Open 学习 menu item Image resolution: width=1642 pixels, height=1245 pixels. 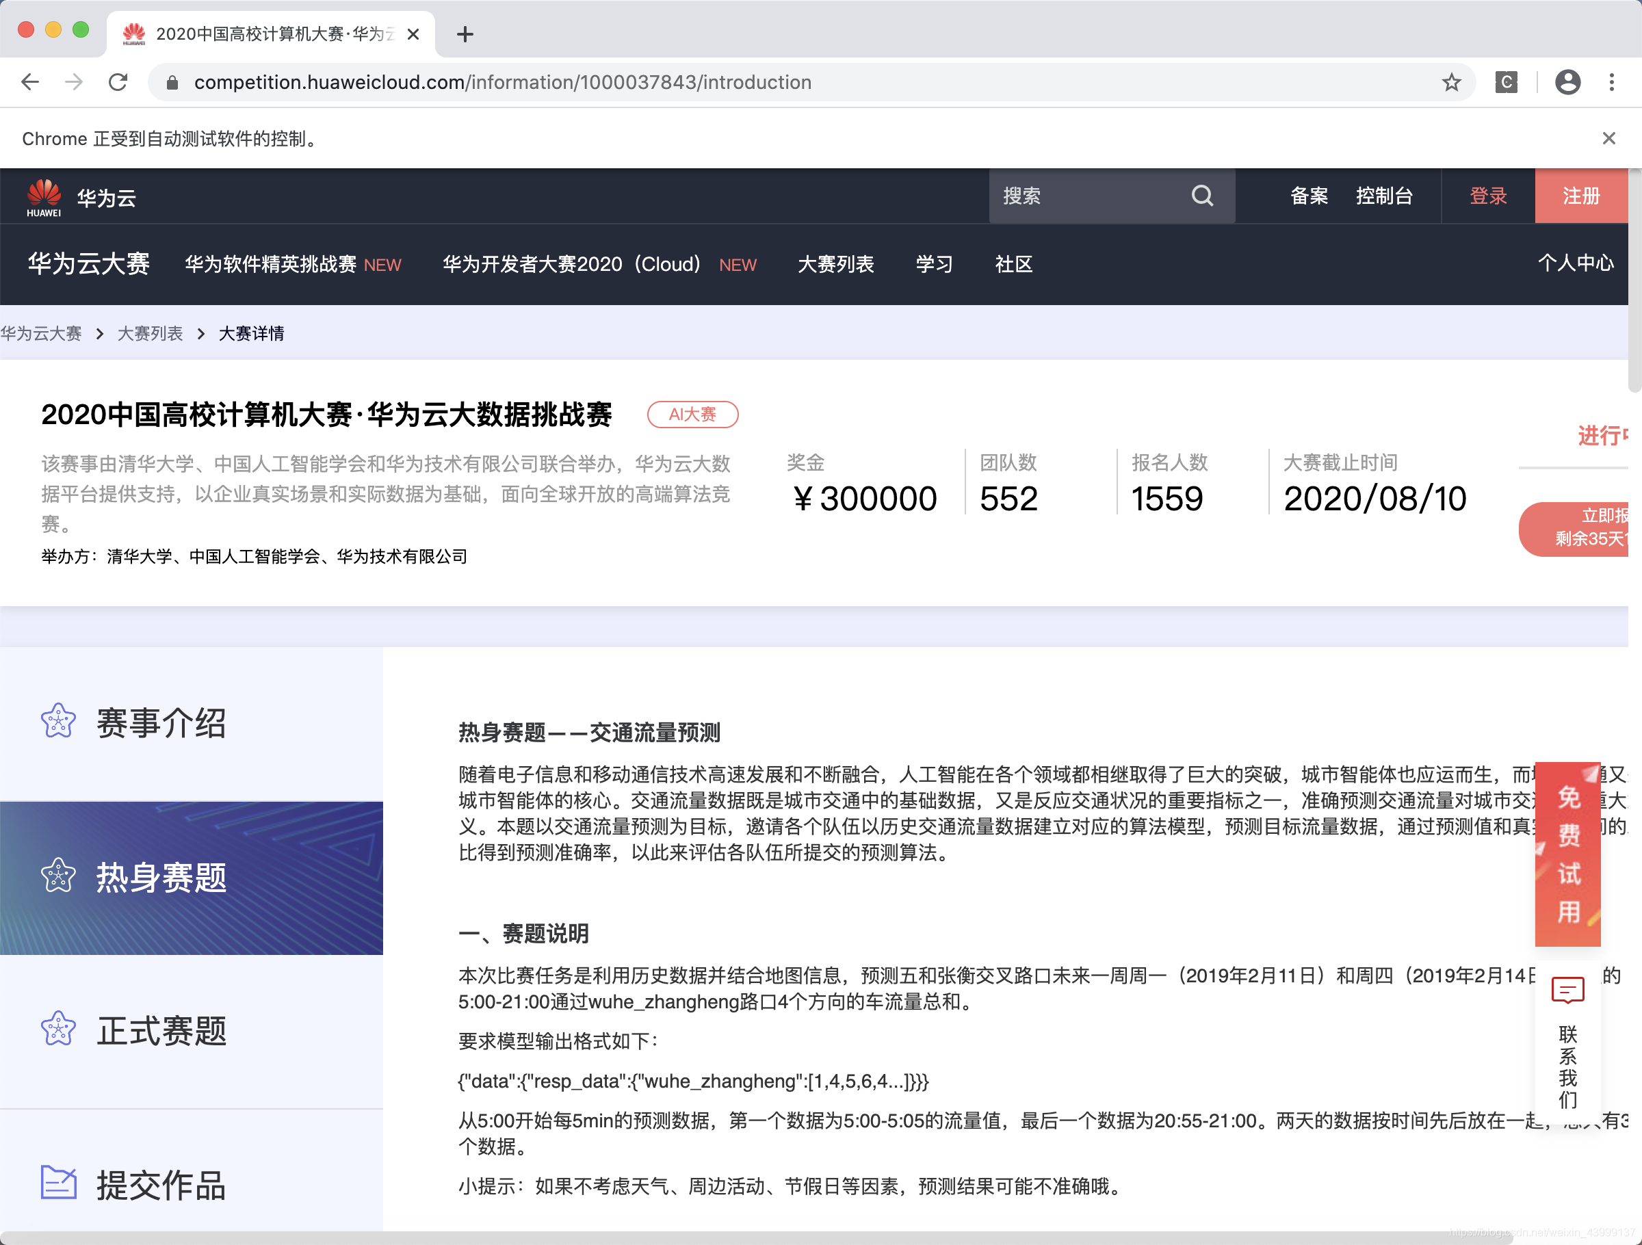tap(933, 264)
